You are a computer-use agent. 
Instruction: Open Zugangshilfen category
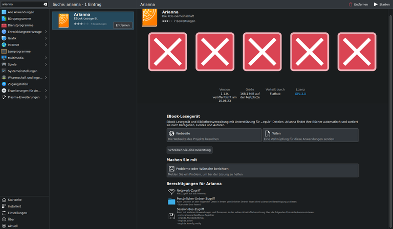click(18, 84)
